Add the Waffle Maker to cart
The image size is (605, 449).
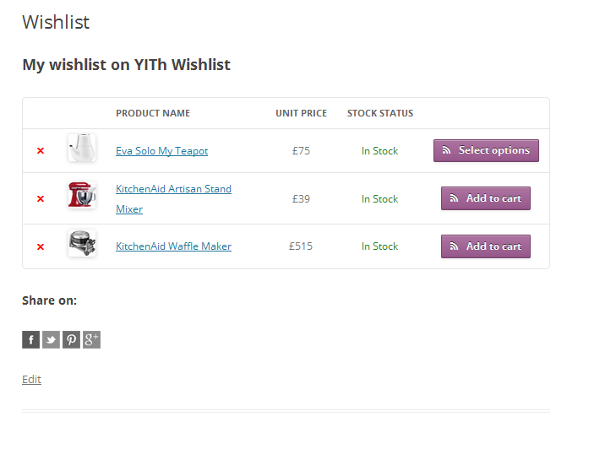(485, 246)
